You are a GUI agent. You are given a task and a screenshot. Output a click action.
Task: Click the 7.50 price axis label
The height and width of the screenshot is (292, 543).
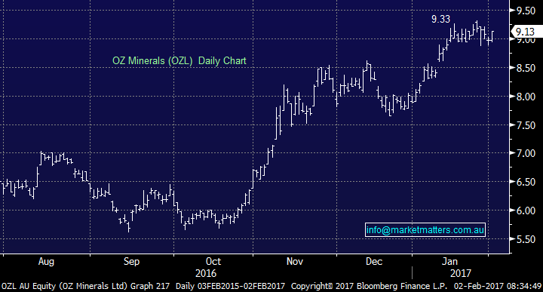(526, 125)
